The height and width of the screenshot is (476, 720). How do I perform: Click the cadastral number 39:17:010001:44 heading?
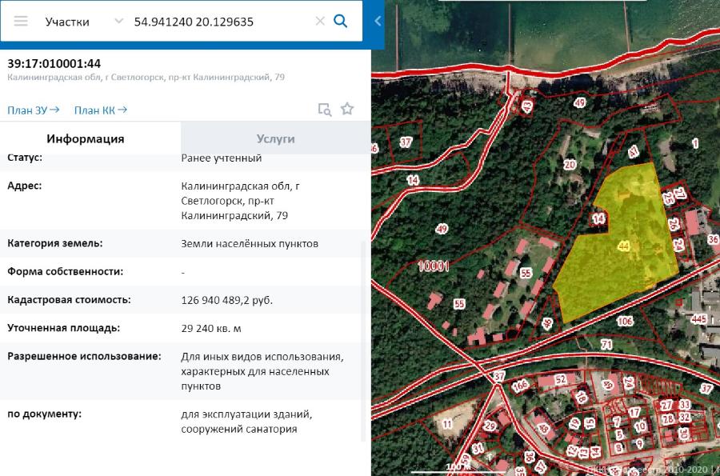(x=54, y=63)
